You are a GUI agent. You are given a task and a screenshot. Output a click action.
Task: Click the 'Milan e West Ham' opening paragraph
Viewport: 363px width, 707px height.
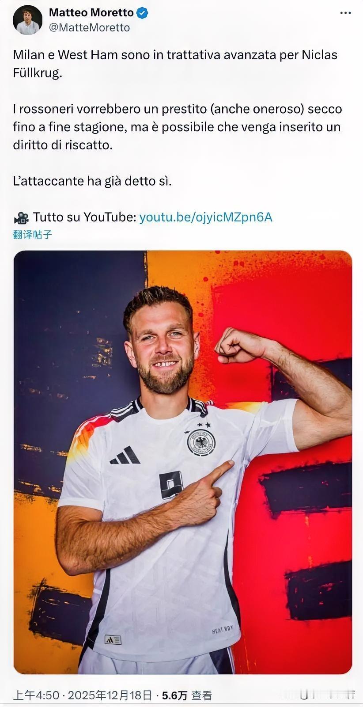coord(175,64)
